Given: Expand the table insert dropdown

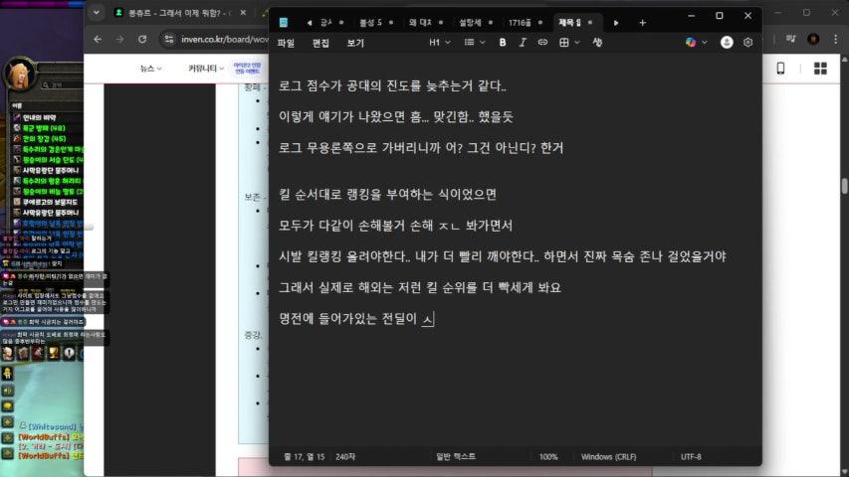Looking at the screenshot, I should [x=568, y=43].
